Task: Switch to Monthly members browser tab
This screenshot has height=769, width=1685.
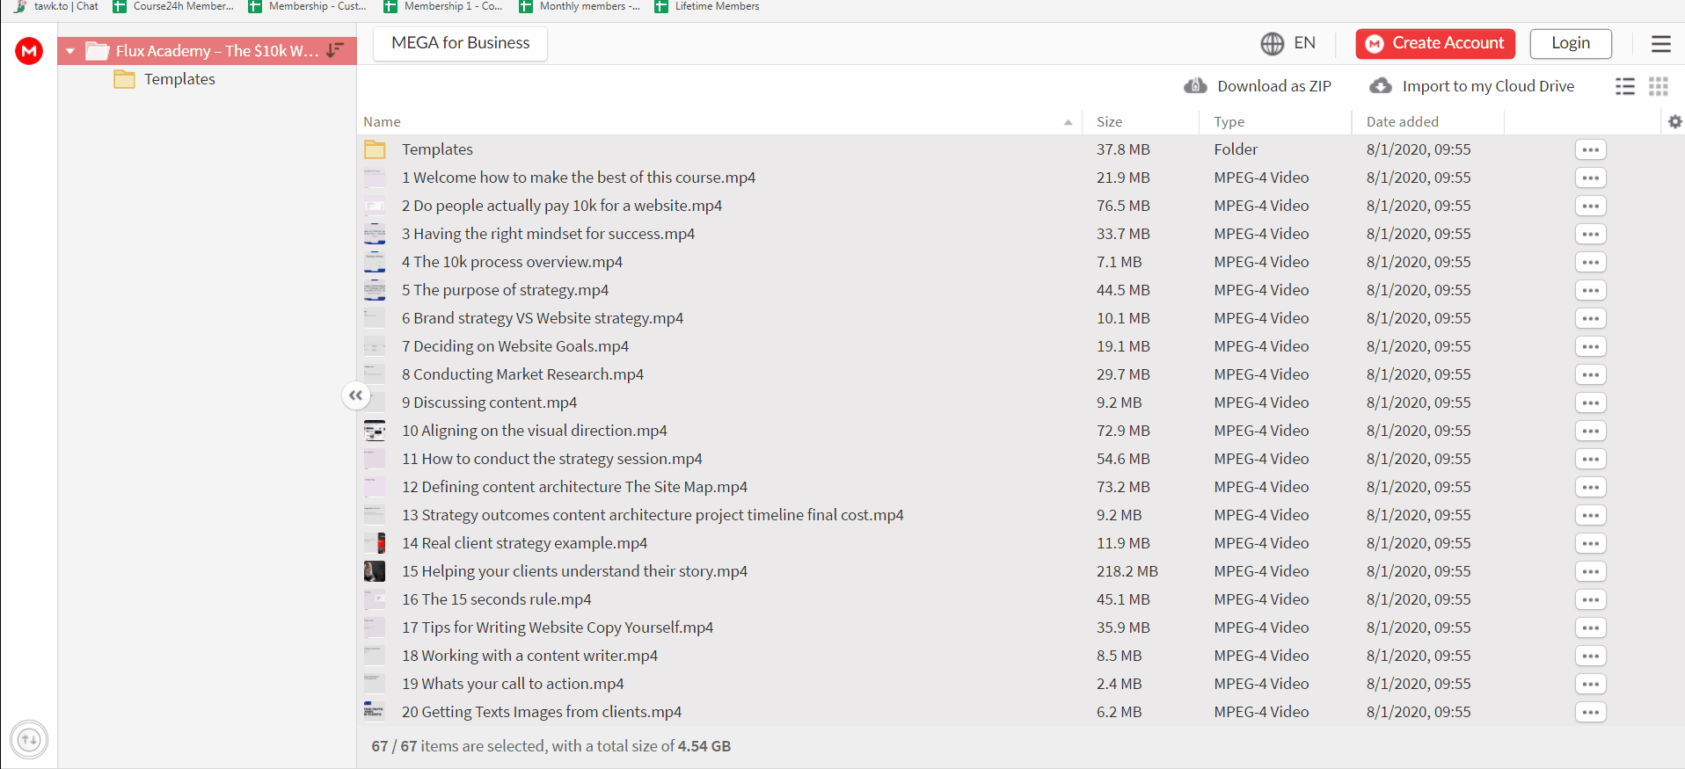Action: (580, 7)
